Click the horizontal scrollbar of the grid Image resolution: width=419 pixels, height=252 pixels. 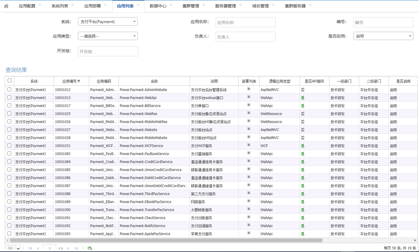[x=166, y=240]
